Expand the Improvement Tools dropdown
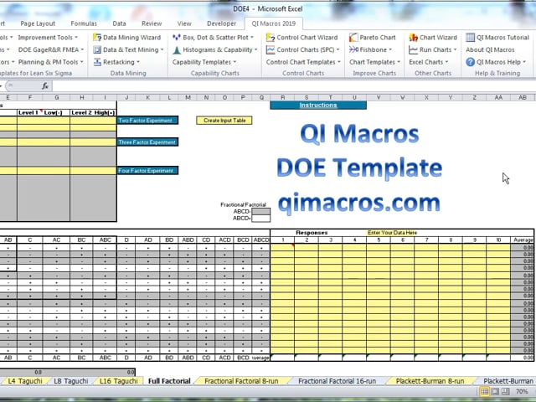Screen dimensions: 536x402 coord(48,37)
